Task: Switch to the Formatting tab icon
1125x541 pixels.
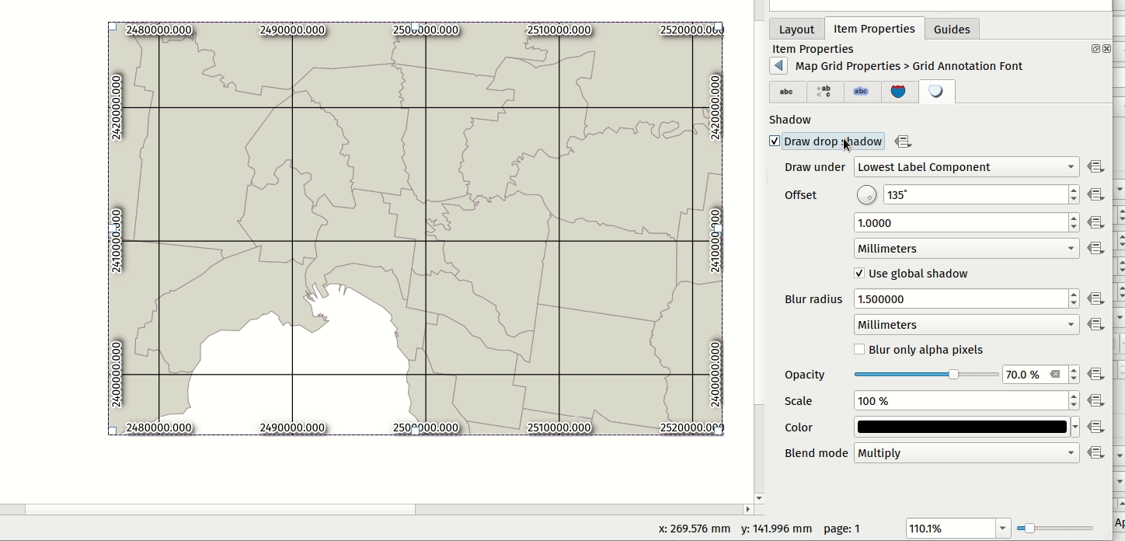Action: 824,92
